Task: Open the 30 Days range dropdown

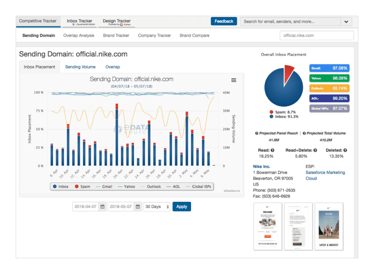Action: 157,207
